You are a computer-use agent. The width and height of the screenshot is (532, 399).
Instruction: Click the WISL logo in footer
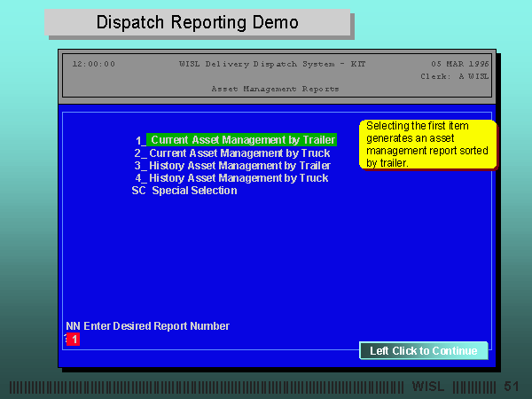[x=428, y=387]
